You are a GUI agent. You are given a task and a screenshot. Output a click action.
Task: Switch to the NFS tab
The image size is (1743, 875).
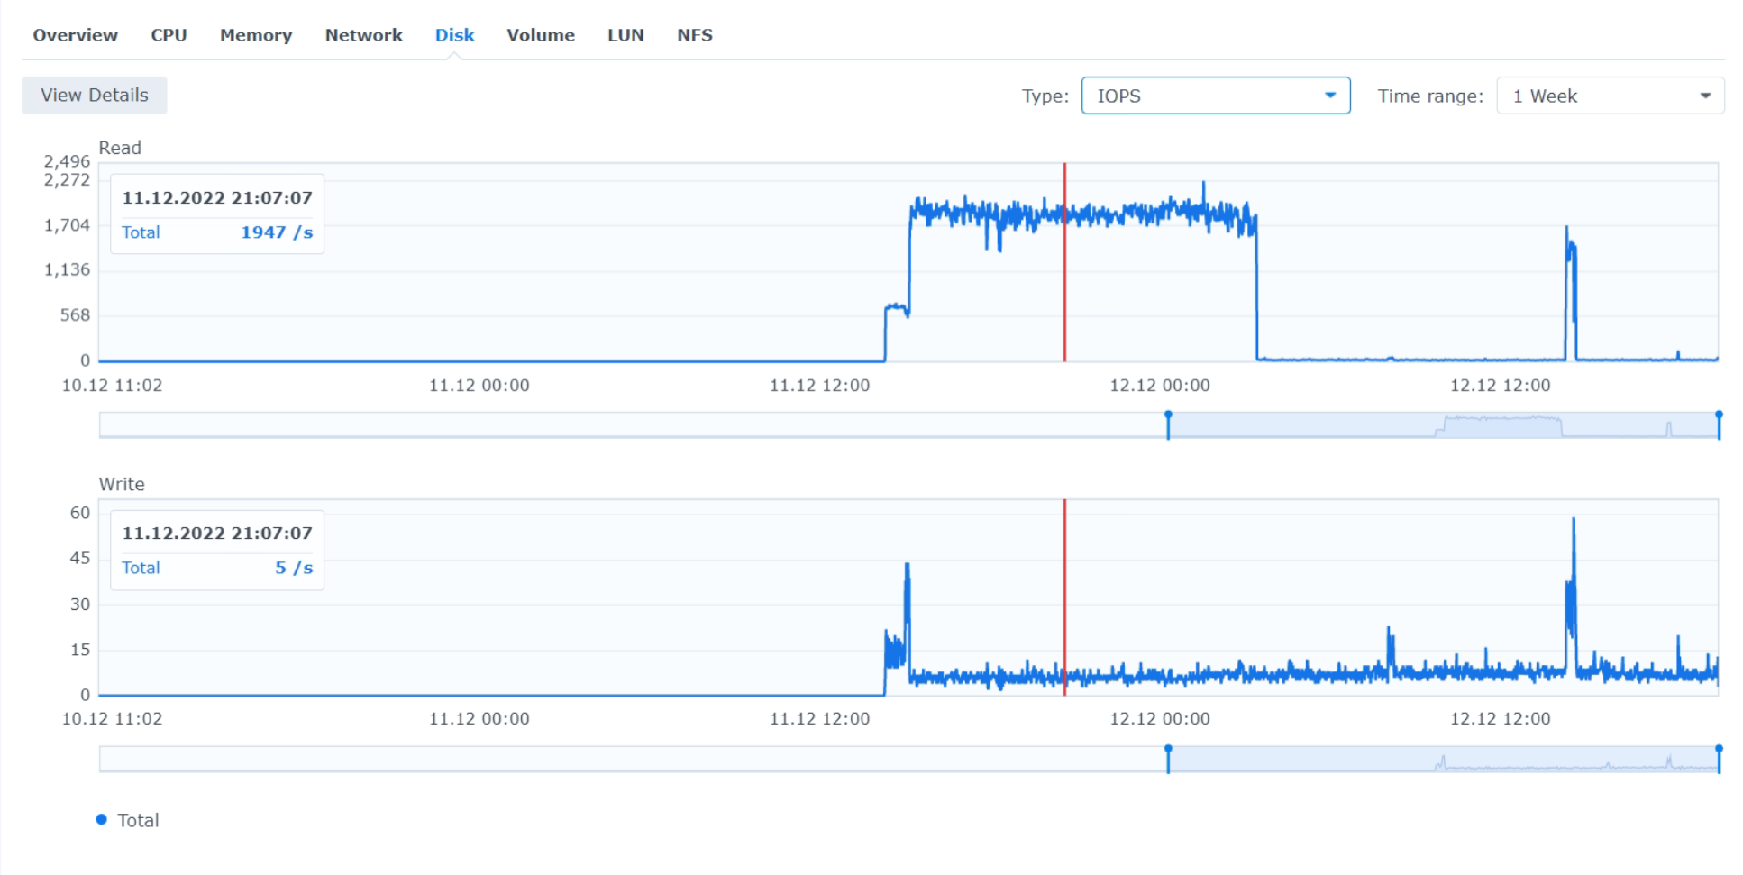(x=695, y=35)
